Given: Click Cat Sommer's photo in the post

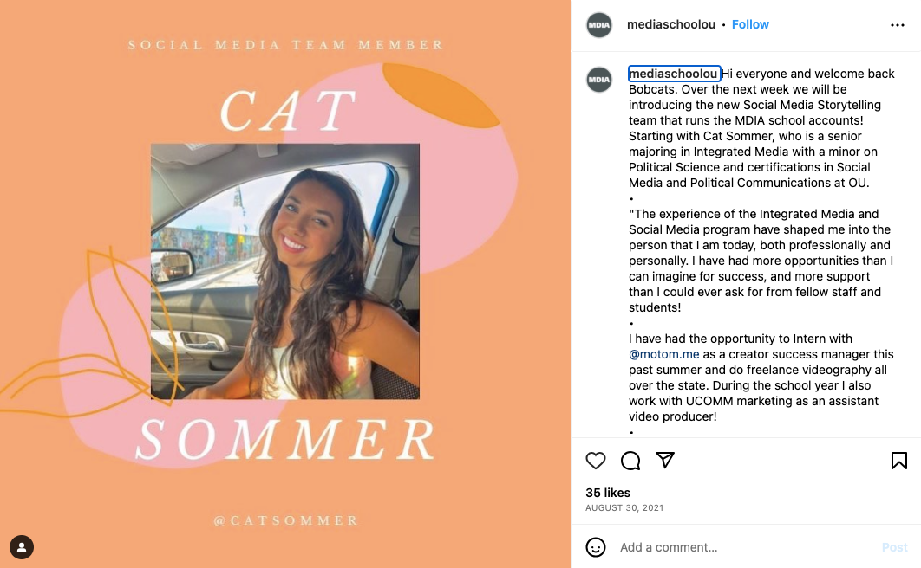Looking at the screenshot, I should point(284,271).
